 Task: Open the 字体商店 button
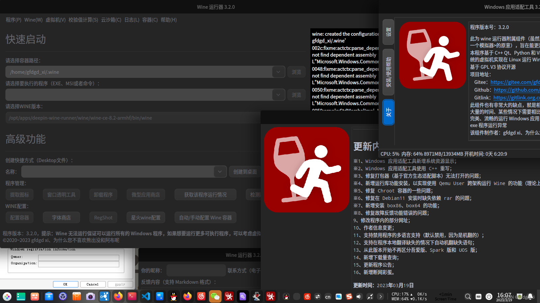pyautogui.click(x=61, y=217)
